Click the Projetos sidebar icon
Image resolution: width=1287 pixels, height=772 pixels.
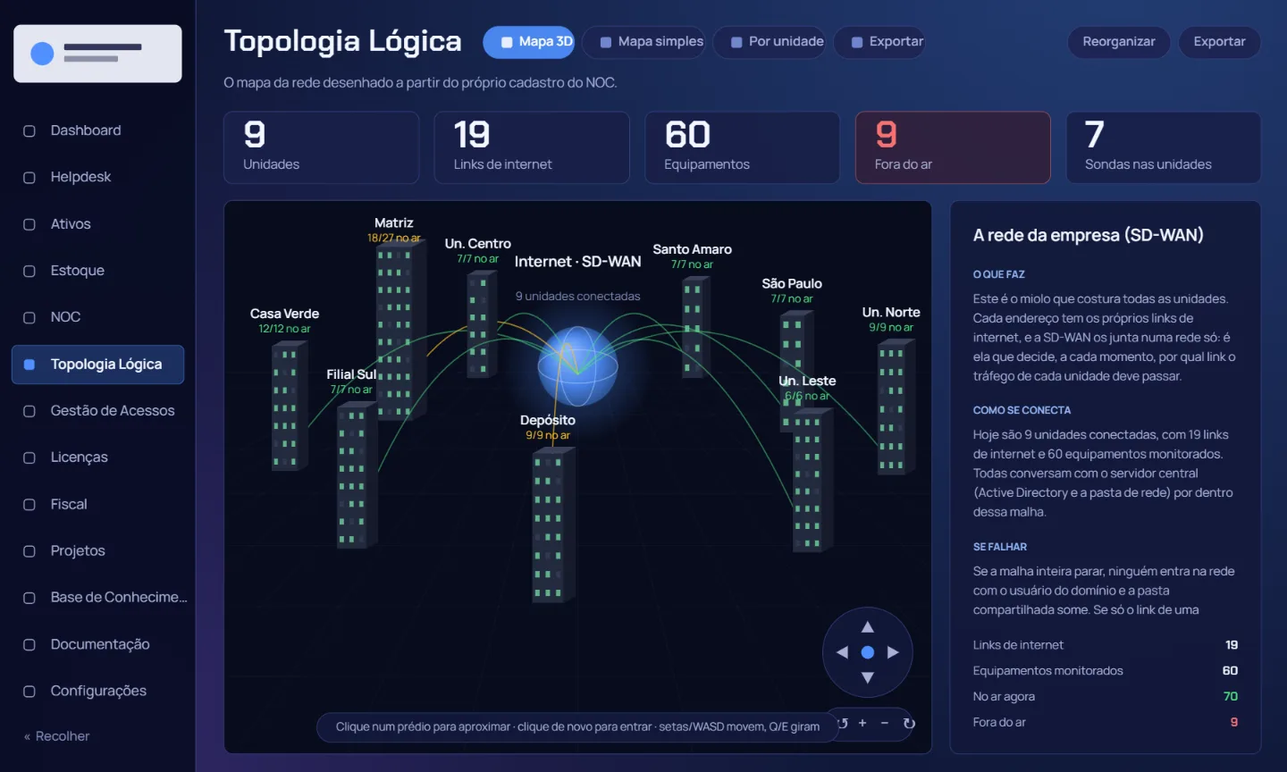coord(29,551)
